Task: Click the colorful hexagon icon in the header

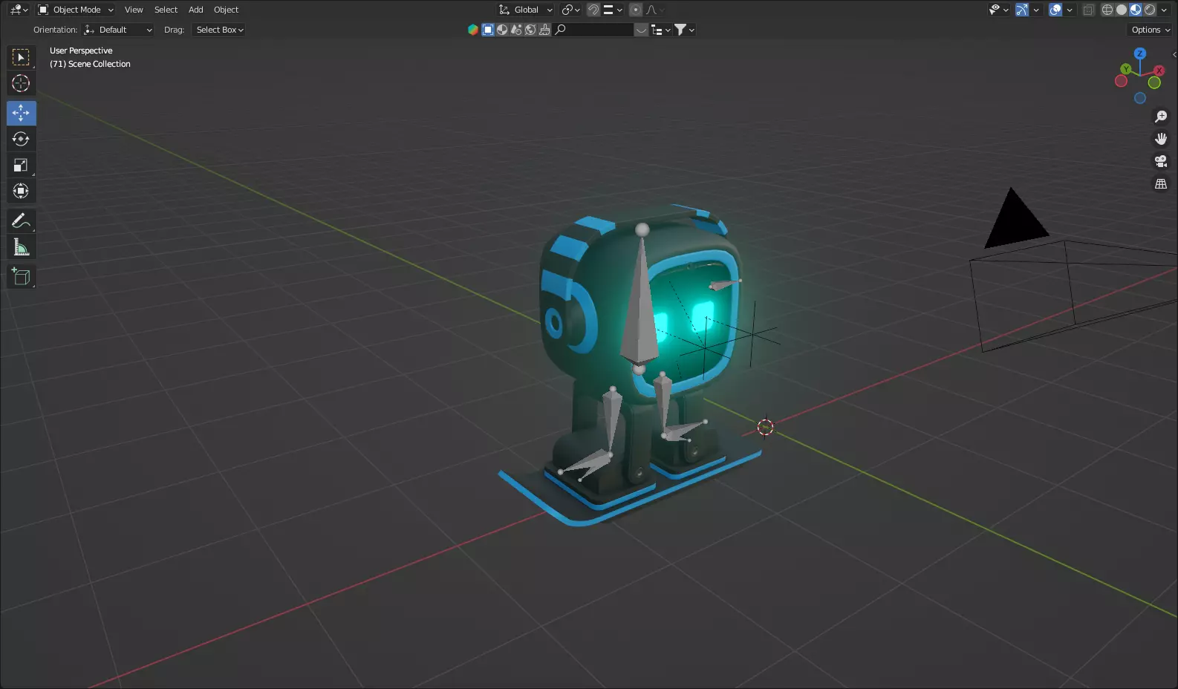Action: click(473, 30)
